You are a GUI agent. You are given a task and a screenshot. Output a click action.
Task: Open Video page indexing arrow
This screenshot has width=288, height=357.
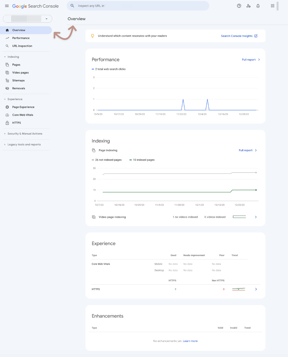click(x=256, y=217)
